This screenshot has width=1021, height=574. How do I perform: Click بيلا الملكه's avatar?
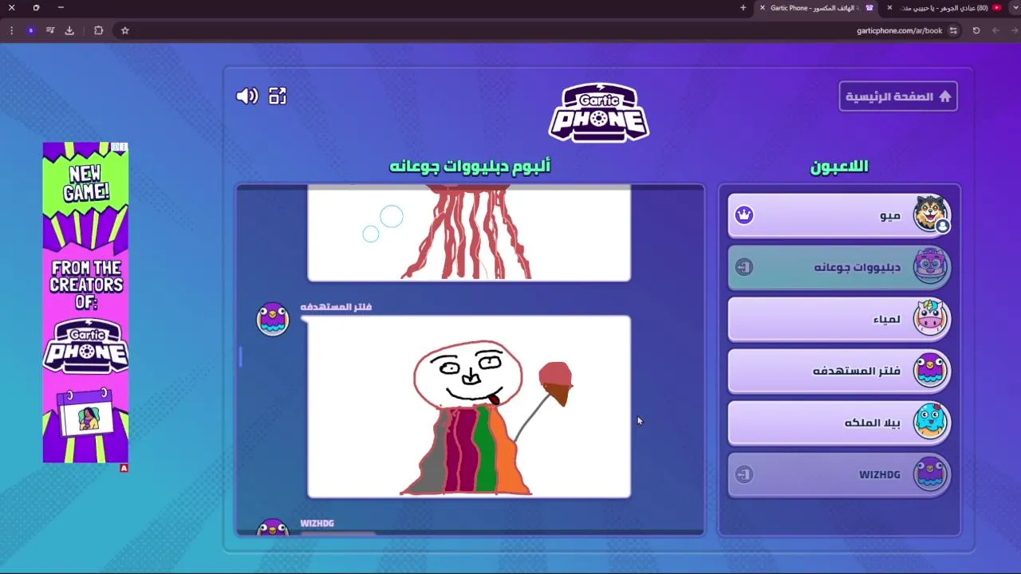pos(930,422)
